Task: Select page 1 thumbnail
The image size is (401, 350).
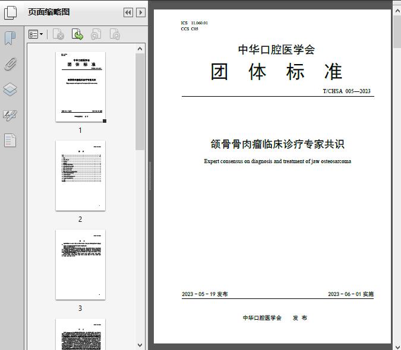Action: (x=80, y=87)
